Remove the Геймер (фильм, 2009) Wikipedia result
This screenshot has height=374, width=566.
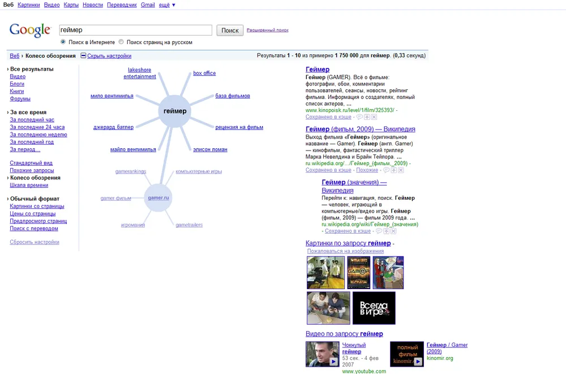tap(401, 170)
